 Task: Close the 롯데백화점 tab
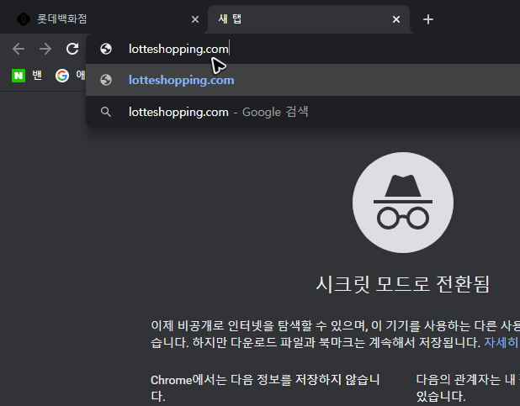(x=195, y=19)
